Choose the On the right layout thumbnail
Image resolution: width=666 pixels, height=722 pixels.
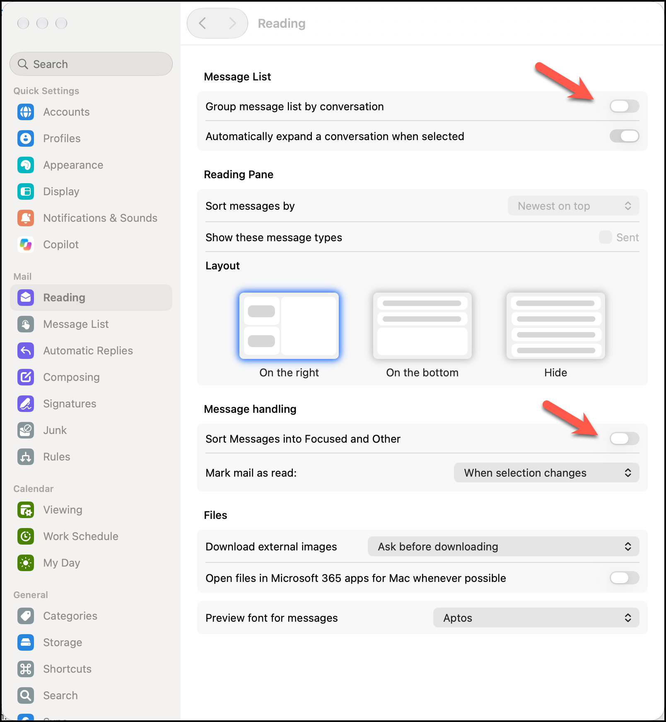coord(289,326)
